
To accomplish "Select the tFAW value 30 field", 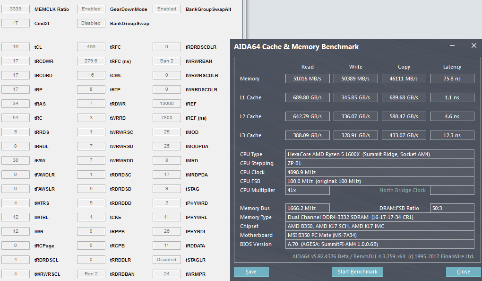I will [16, 160].
